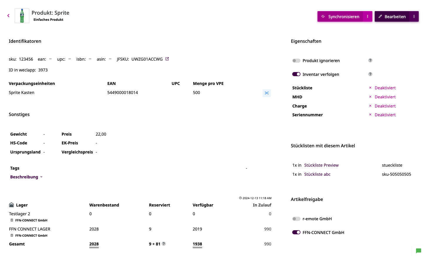This screenshot has height=256, width=424.
Task: Open the Synchronisieren more options menu
Action: point(368,17)
